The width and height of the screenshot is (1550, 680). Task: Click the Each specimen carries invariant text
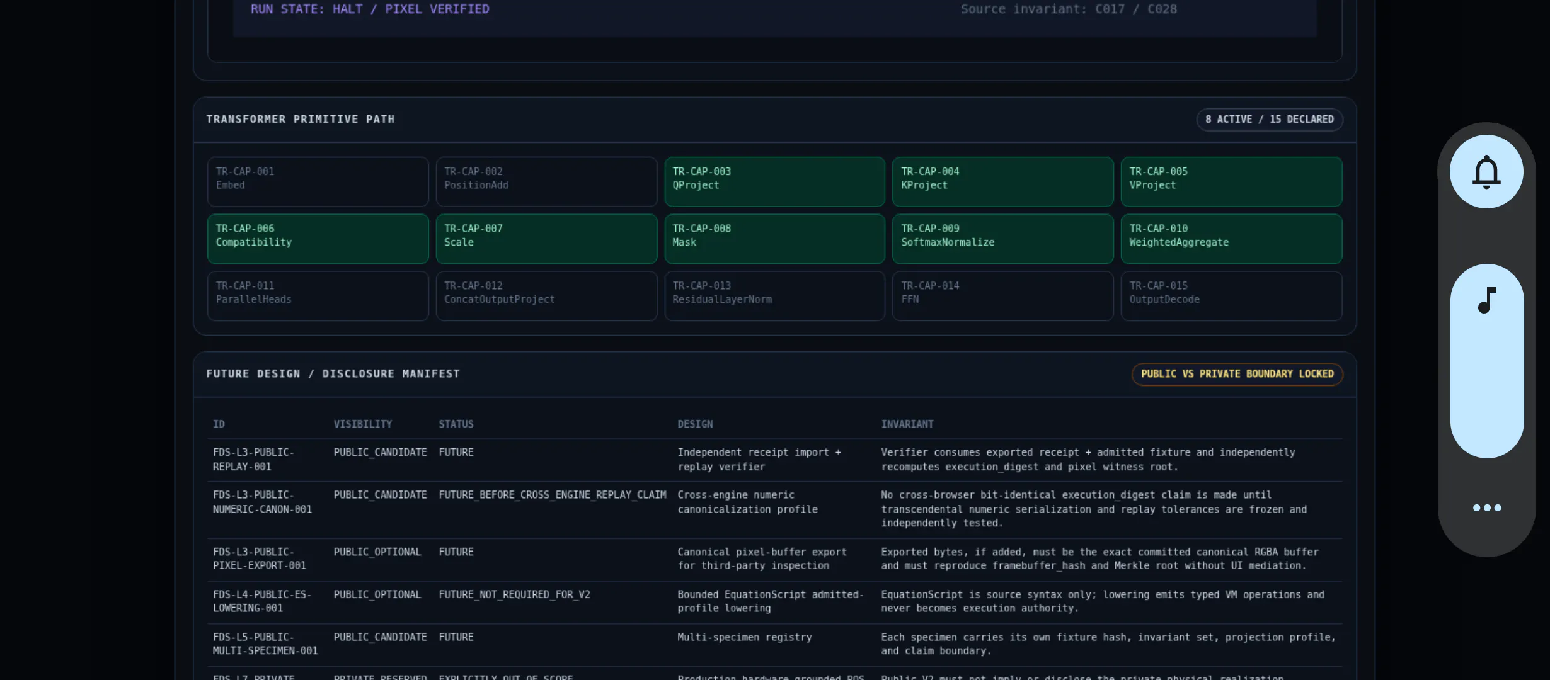1108,643
